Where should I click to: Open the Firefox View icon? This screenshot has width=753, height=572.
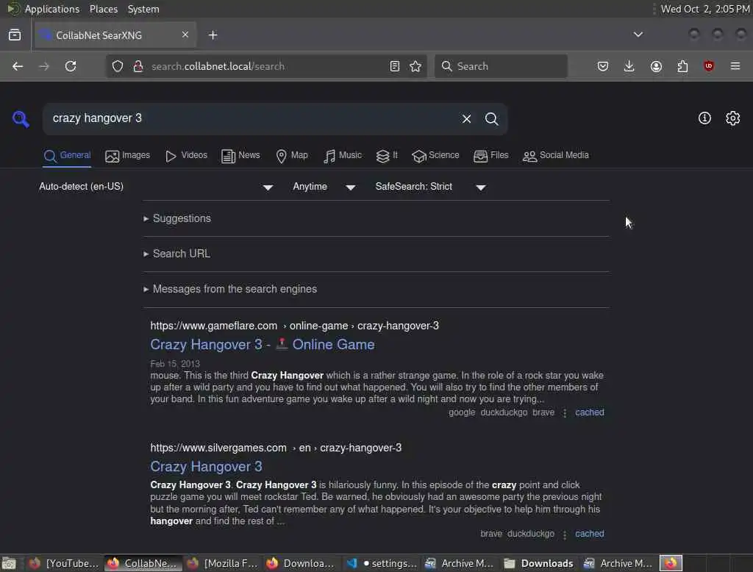point(15,35)
